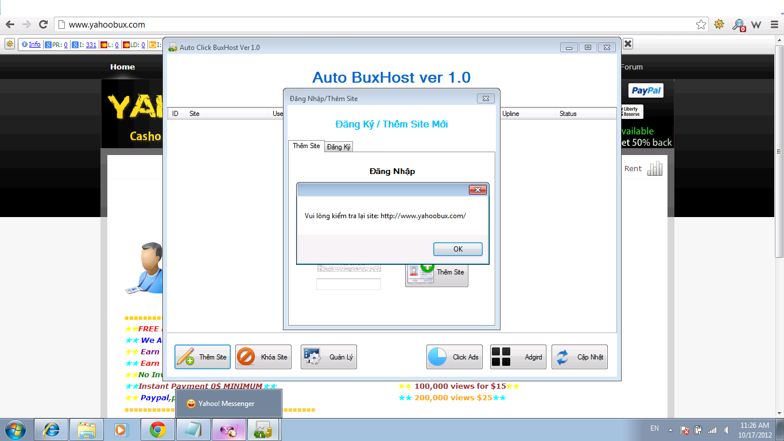Minimize the Auto Click BuxHost window
The height and width of the screenshot is (441, 784).
coord(569,47)
